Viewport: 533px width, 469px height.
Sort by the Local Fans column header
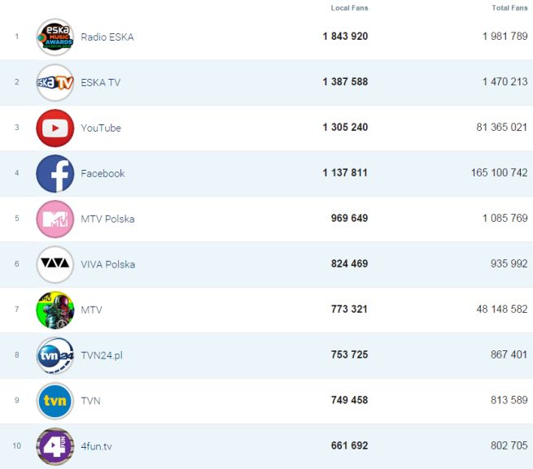(349, 7)
